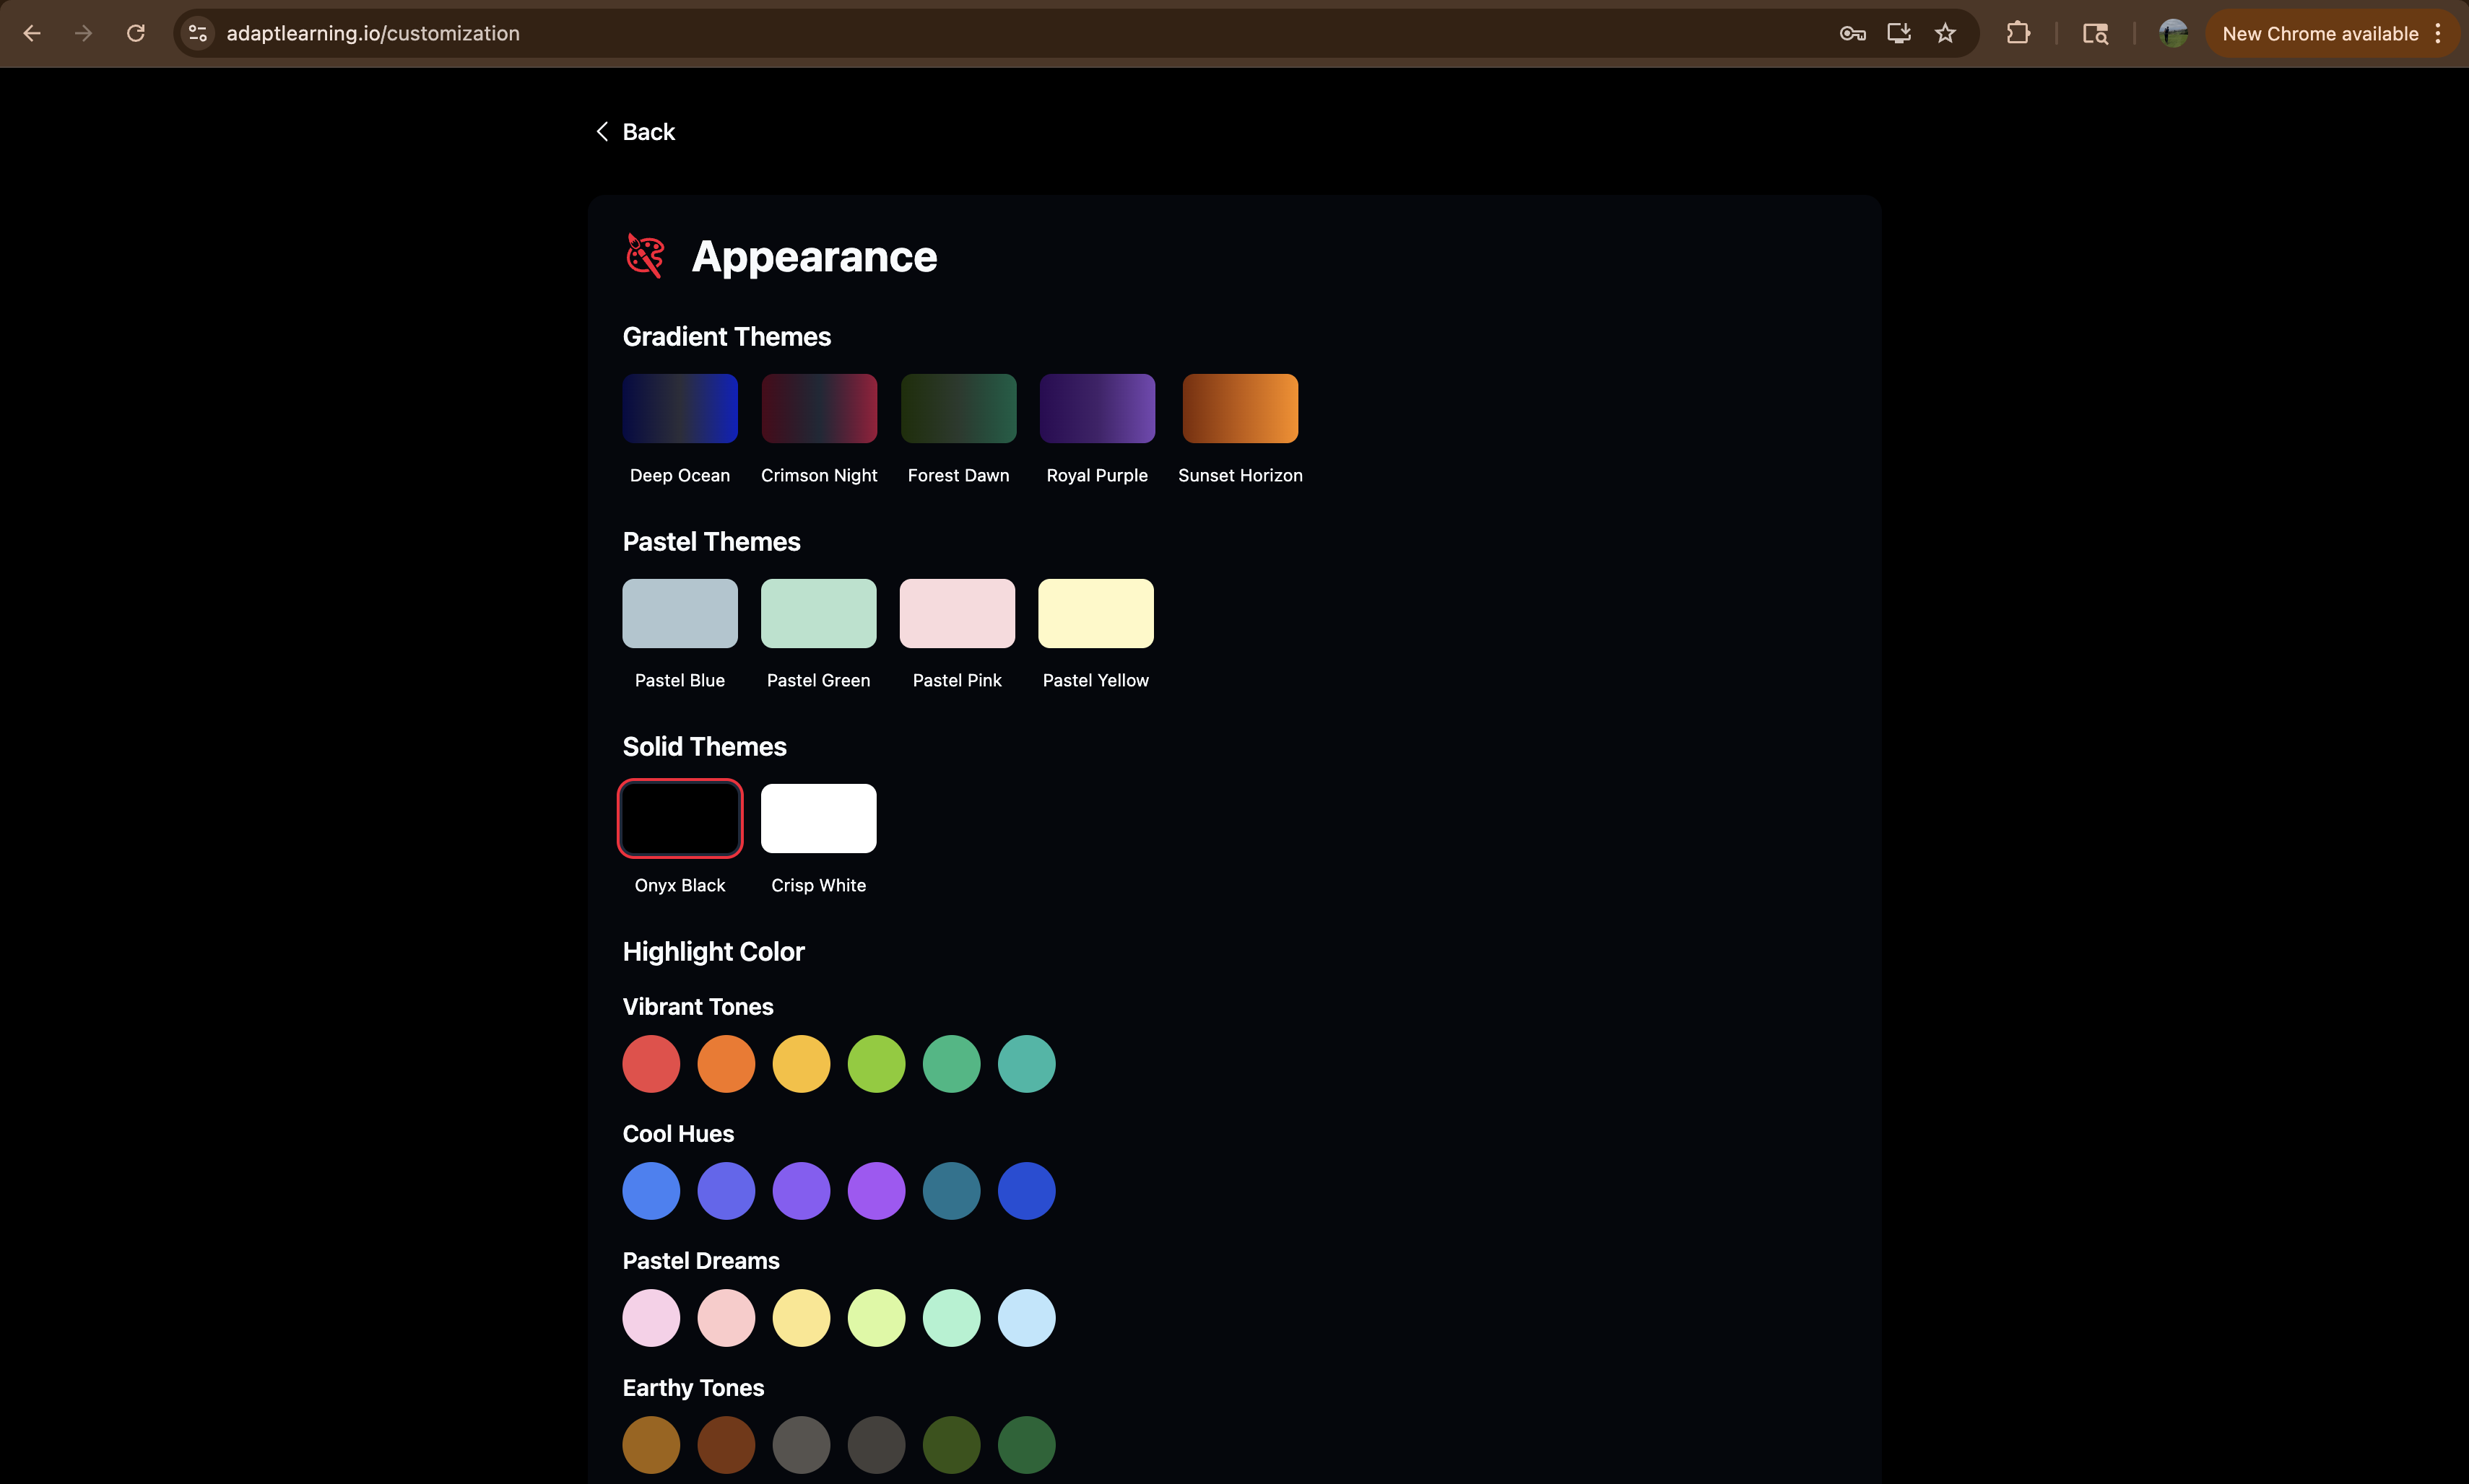
Task: Select the Crisp White solid theme
Action: tap(818, 818)
